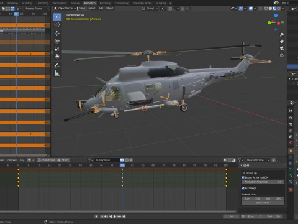Select the Select Box tool
298x224 pixels.
coord(57,17)
